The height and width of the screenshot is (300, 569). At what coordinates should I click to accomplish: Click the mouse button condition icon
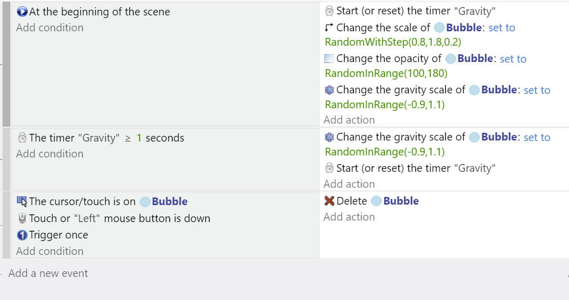click(x=22, y=218)
